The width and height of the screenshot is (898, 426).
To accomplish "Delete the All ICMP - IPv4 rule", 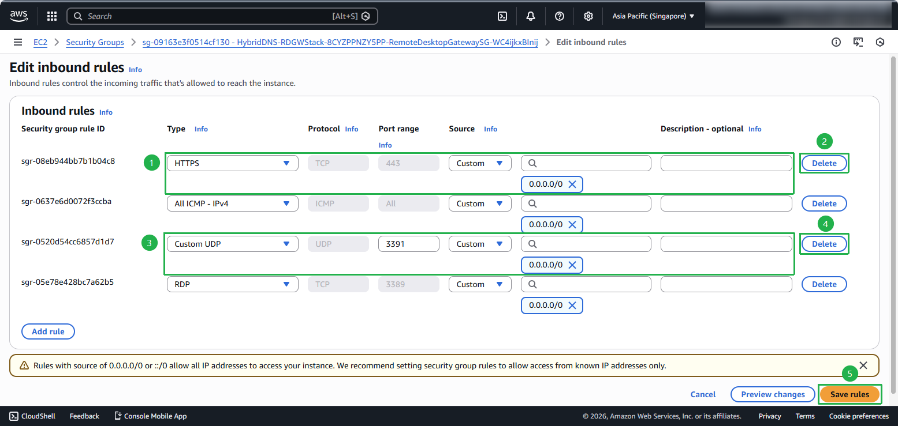I will [x=824, y=203].
